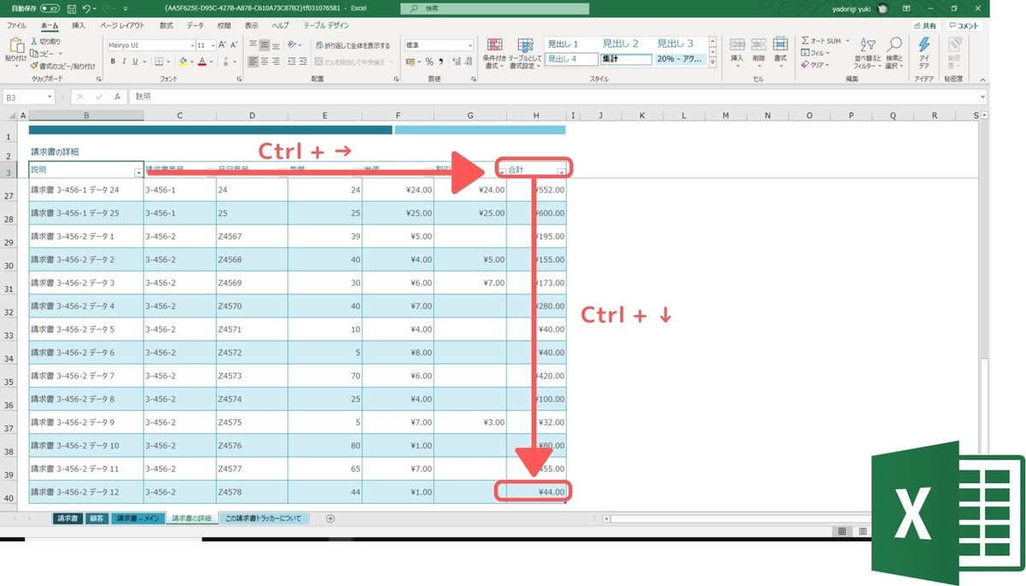Click the search (検索) box in title bar

496,9
